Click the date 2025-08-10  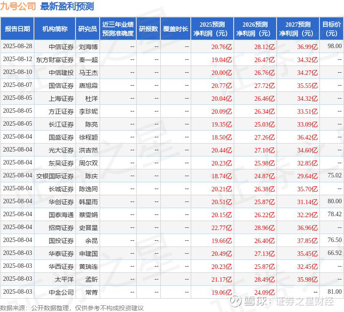coord(17,72)
